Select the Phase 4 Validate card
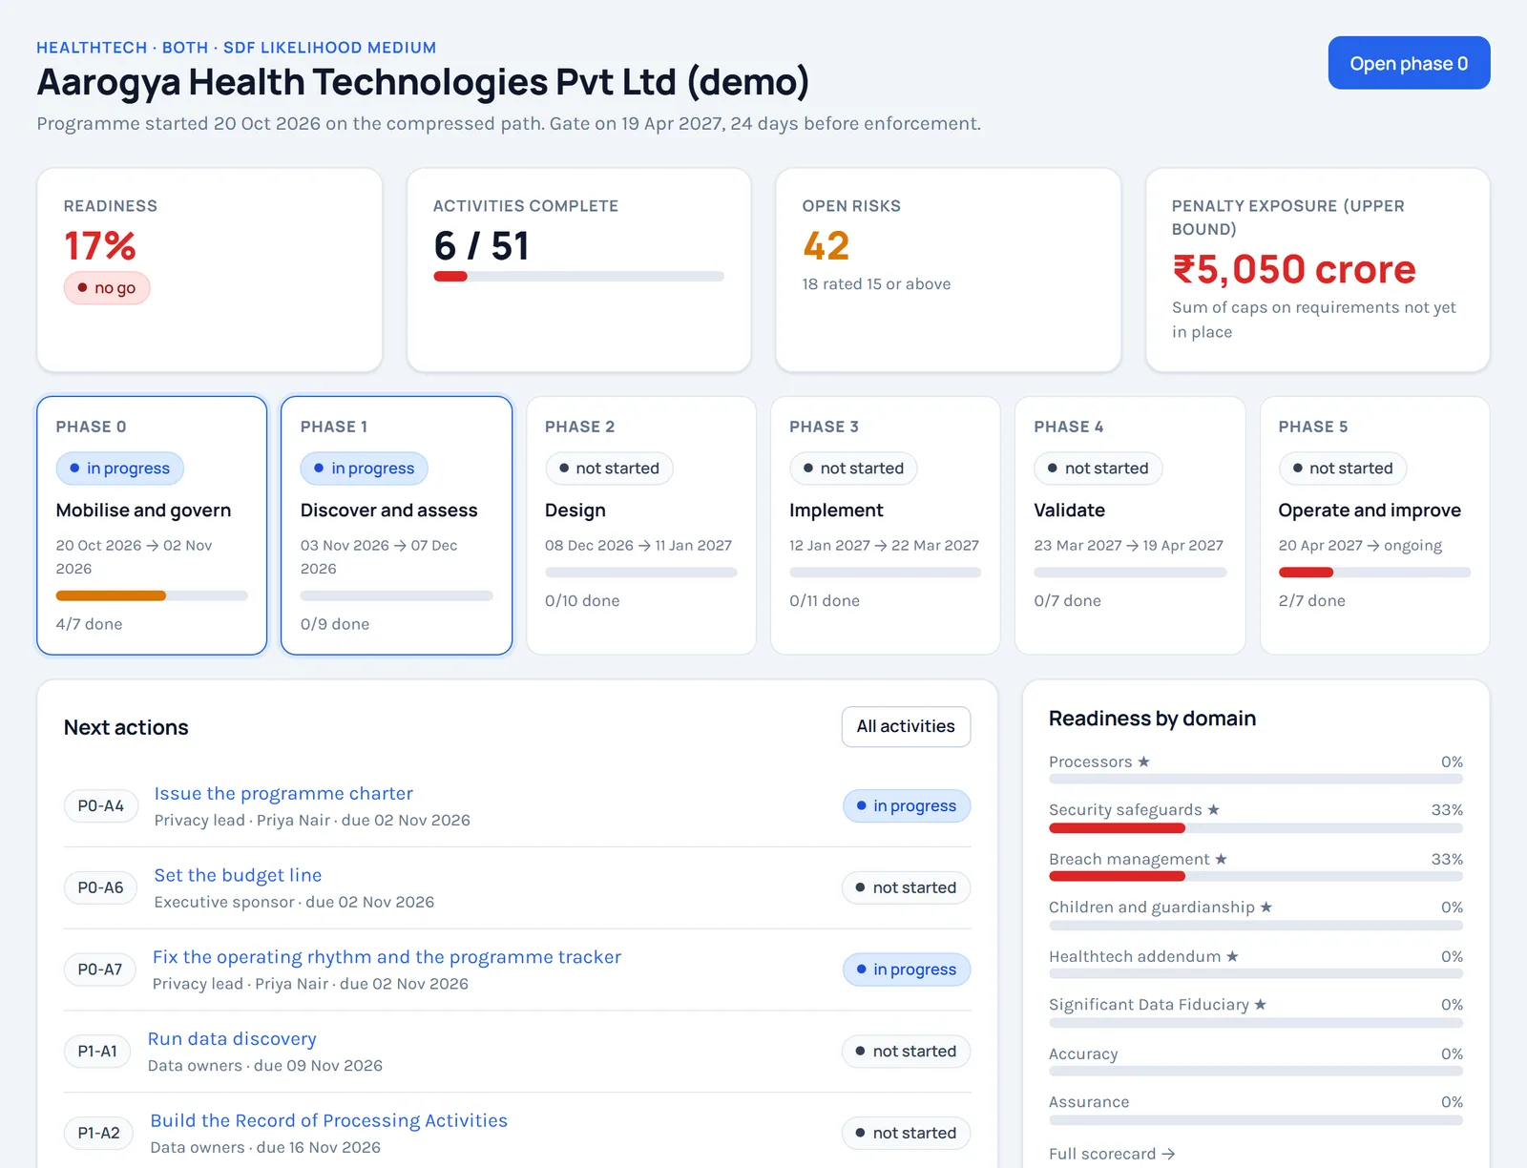Viewport: 1527px width, 1168px height. tap(1130, 526)
